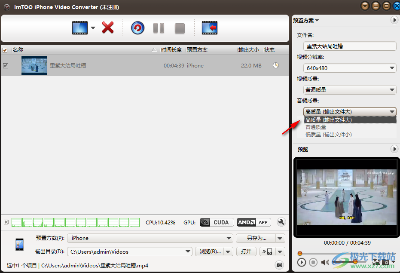Screen dimensions: 400x273
Task: Uncheck the select-all checkbox in list header
Action: point(5,49)
